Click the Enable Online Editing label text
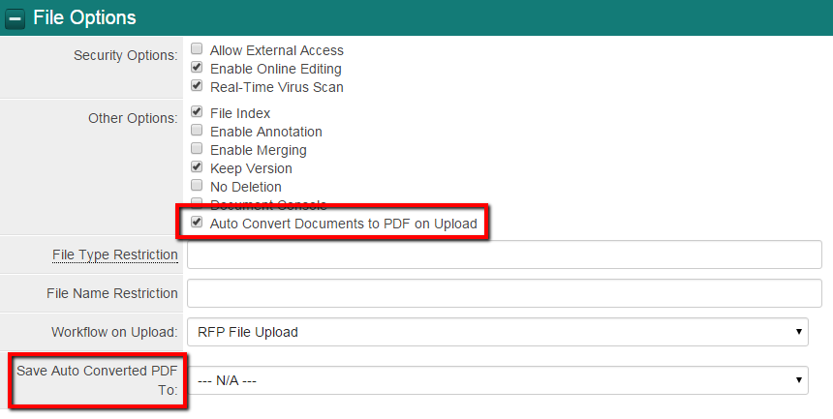The image size is (833, 419). pyautogui.click(x=275, y=69)
